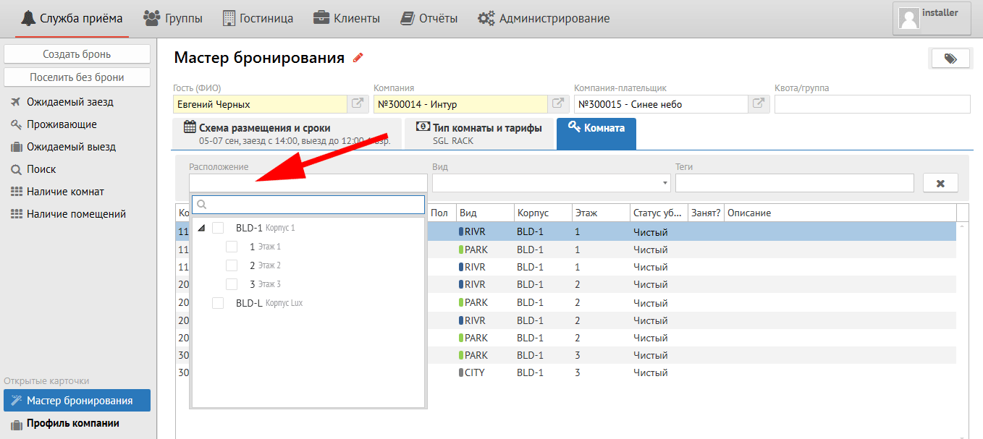Screen dimensions: 983x439
Task: Check the BLD-1 Корпус 1 checkbox
Action: coord(218,228)
